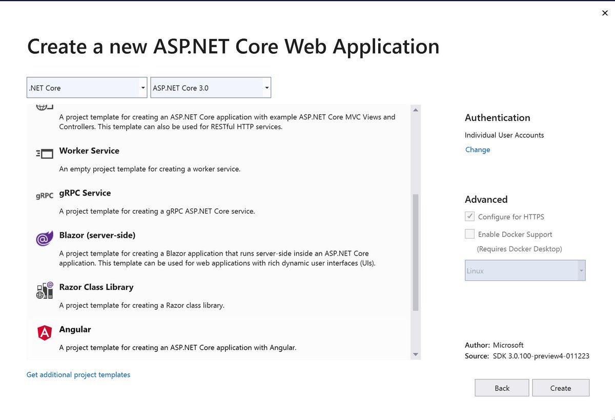Viewport: 615px width, 420px height.
Task: Click the gRPC ASP.NET Core service description
Action: pos(157,211)
